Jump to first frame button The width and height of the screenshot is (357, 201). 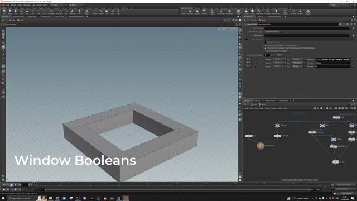coord(4,185)
